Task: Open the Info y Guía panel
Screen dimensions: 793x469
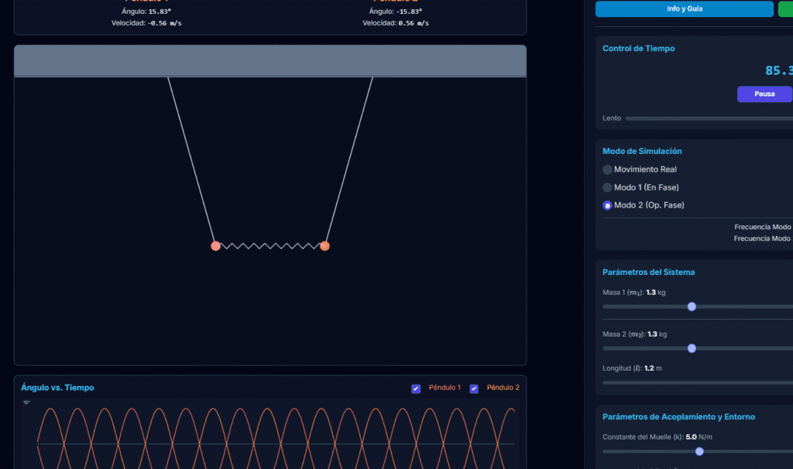Action: [684, 9]
